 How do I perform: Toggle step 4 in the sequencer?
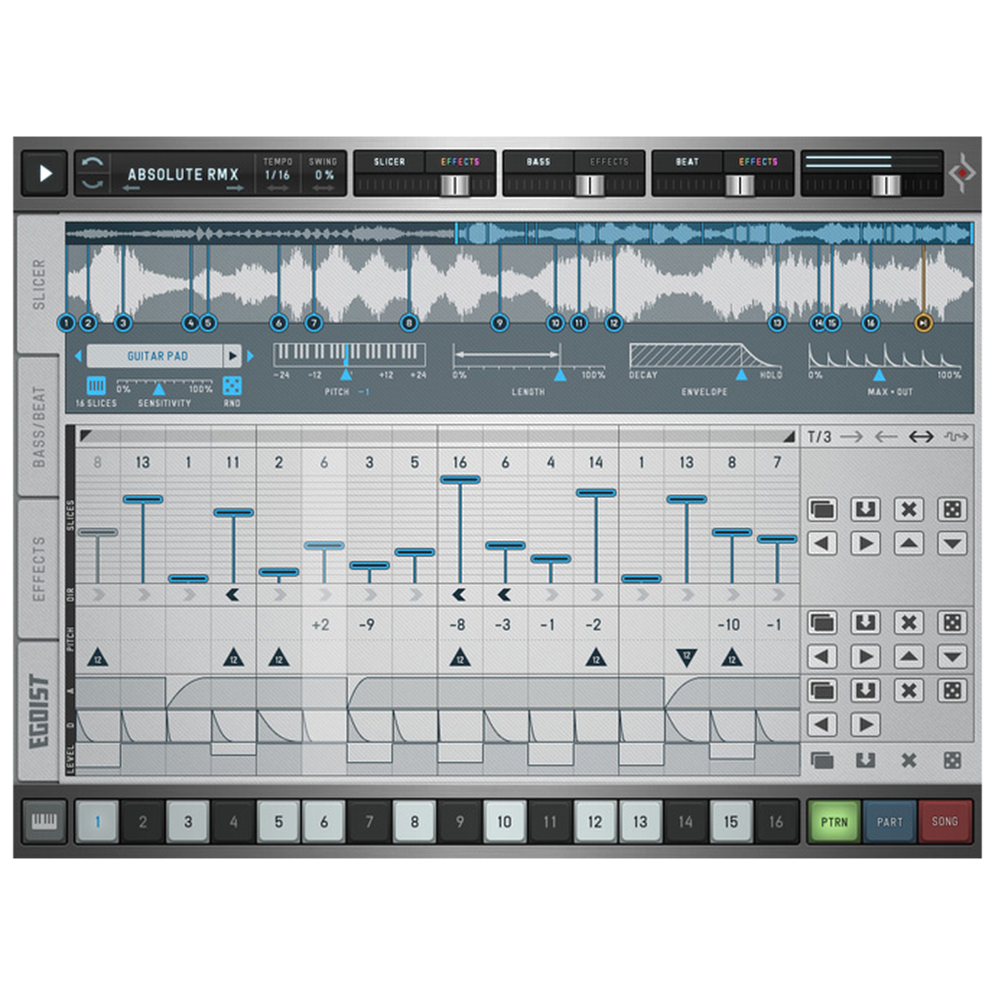point(233,822)
